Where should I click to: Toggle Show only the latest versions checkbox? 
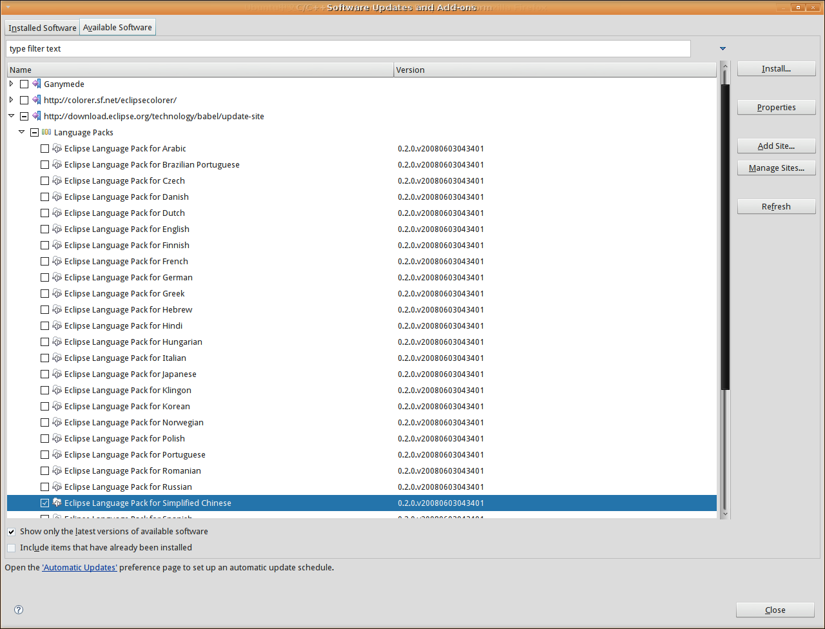11,532
